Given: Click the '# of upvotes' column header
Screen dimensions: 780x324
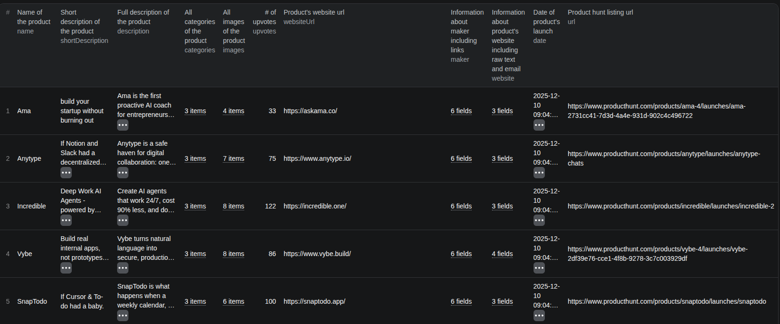Looking at the screenshot, I should [264, 22].
